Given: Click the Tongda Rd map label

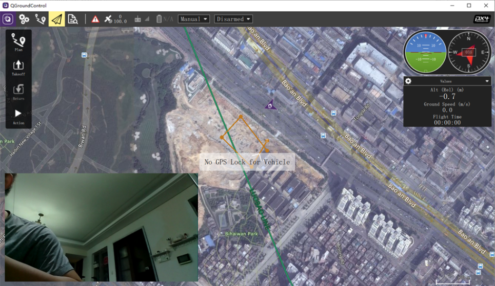Looking at the screenshot, I should tap(362, 113).
